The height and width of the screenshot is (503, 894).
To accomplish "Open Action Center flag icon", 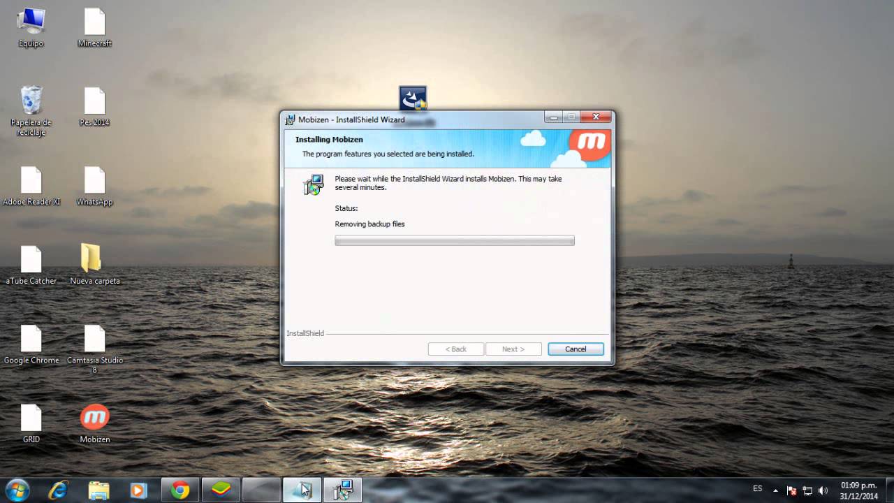I will click(792, 490).
